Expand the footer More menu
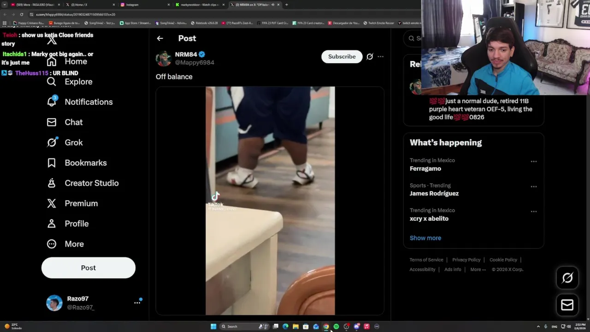This screenshot has height=332, width=590. point(478,269)
